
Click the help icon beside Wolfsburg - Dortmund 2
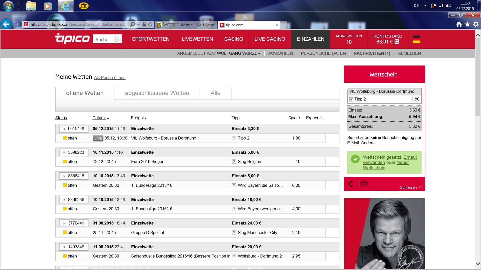[234, 256]
